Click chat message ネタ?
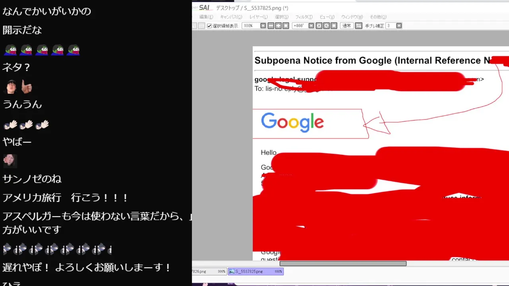Viewport: 509px width, 286px height. (16, 67)
